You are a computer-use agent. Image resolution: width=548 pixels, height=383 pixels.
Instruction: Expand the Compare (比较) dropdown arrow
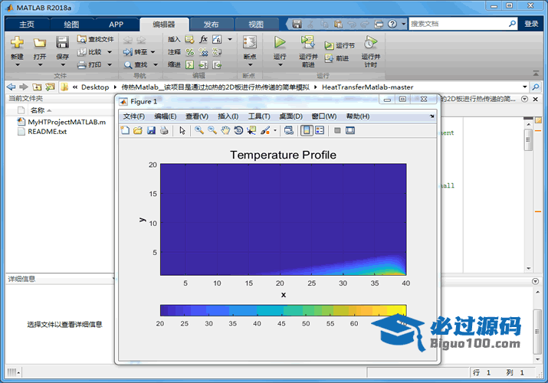[x=110, y=52]
